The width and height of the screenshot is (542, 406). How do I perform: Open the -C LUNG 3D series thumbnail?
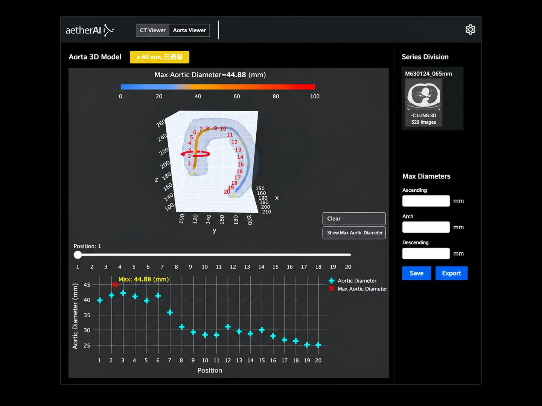[424, 102]
